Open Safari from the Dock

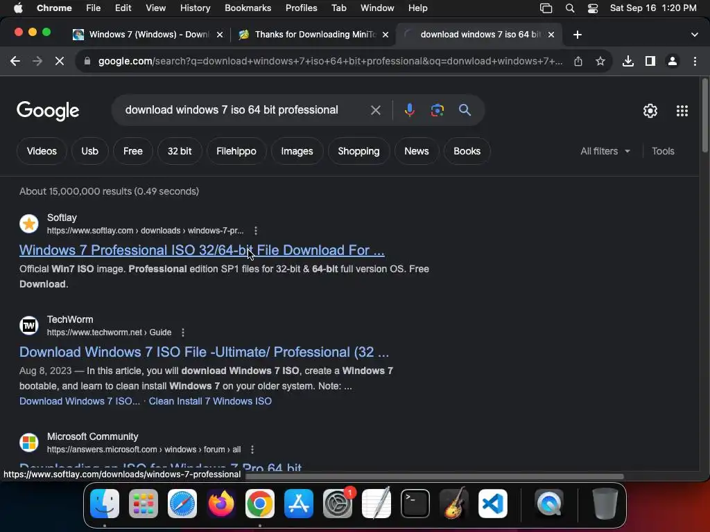pyautogui.click(x=182, y=504)
